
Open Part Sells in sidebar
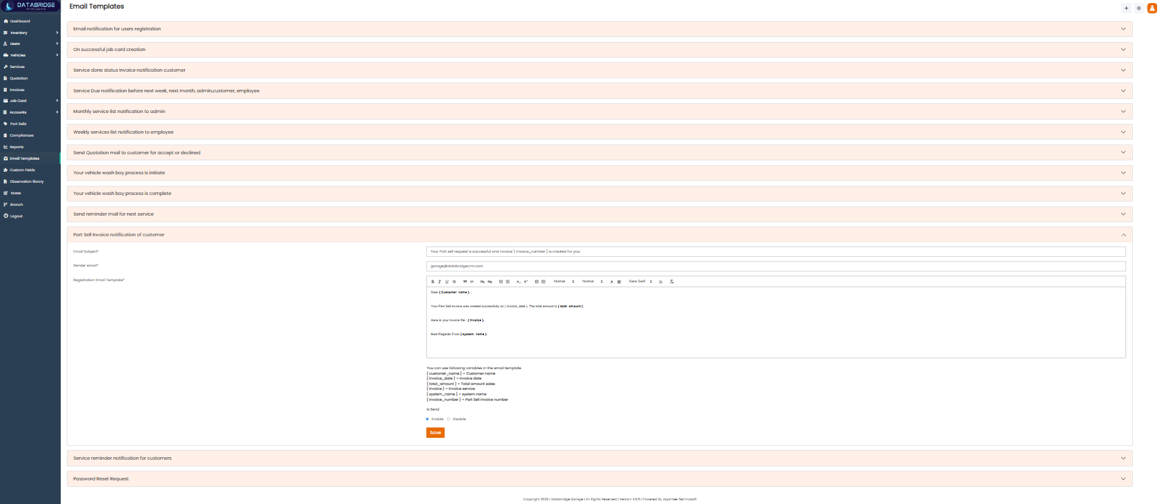[x=30, y=124]
